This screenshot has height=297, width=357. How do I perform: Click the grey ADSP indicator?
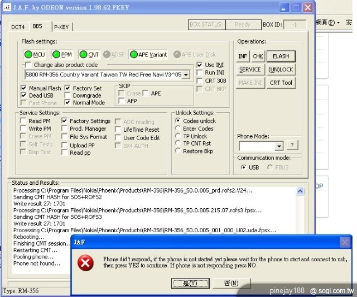(114, 55)
